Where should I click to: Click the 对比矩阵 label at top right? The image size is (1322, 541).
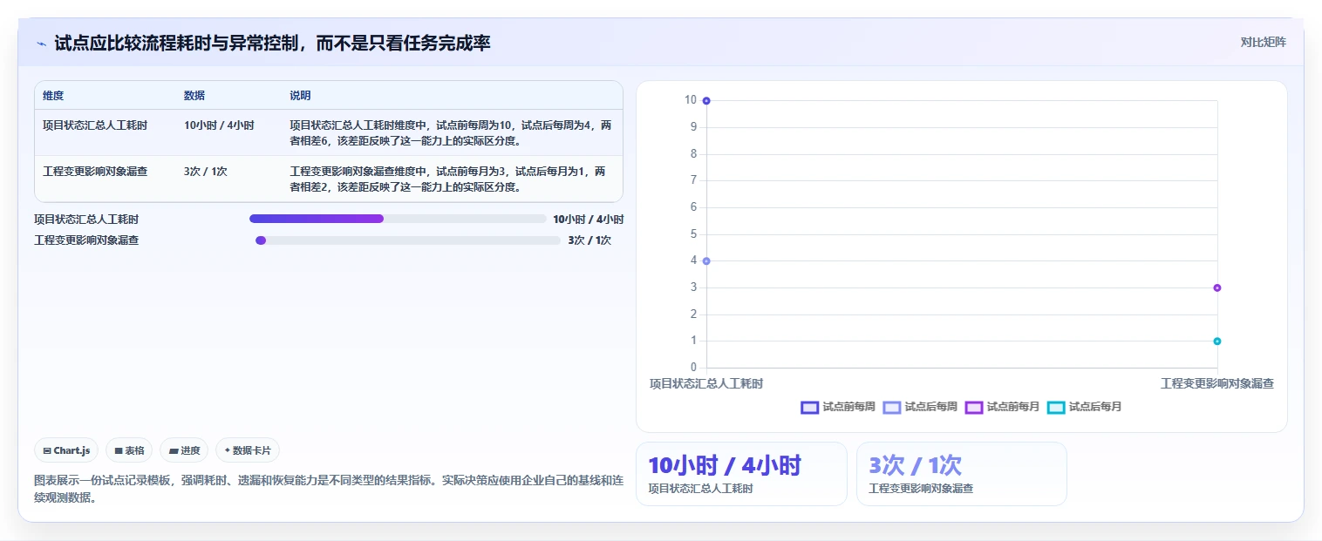[1263, 42]
